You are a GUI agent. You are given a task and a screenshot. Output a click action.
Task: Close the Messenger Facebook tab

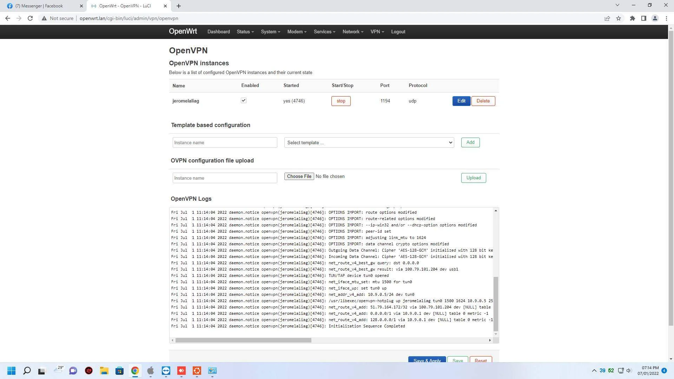[x=81, y=6]
